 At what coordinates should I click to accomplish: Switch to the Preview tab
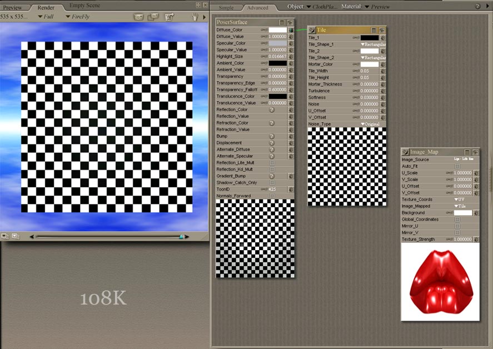pos(13,7)
